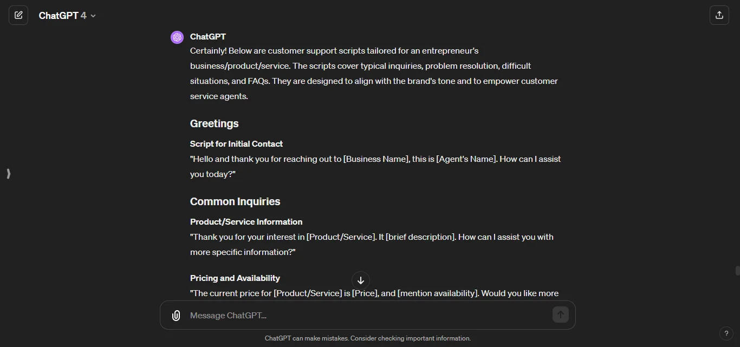This screenshot has height=347, width=740.
Task: Click the Message ChatGPT input field
Action: click(x=325, y=315)
